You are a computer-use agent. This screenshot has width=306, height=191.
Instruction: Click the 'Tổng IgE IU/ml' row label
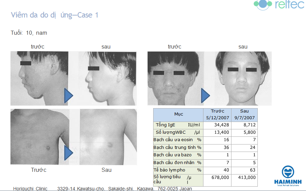pyautogui.click(x=178, y=125)
